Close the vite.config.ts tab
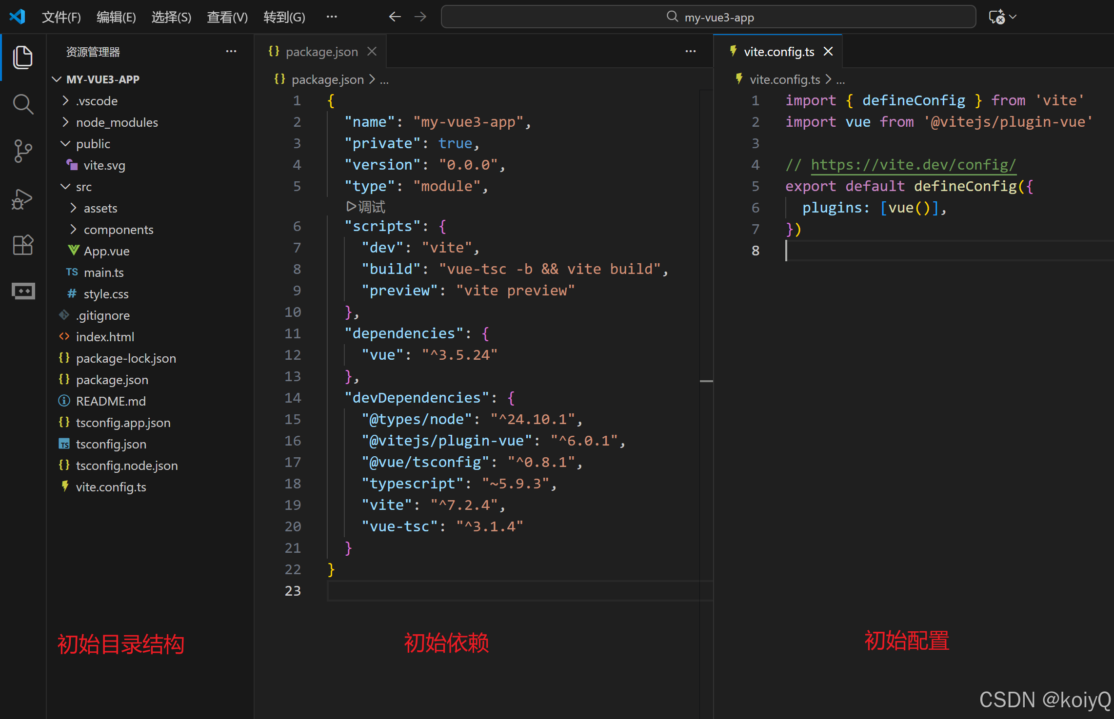Image resolution: width=1114 pixels, height=719 pixels. 828,52
